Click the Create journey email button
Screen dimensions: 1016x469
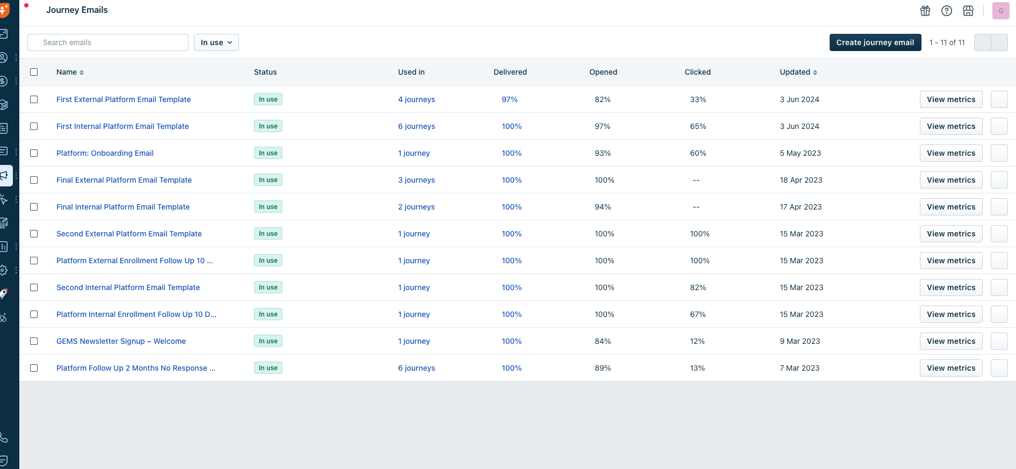click(875, 42)
